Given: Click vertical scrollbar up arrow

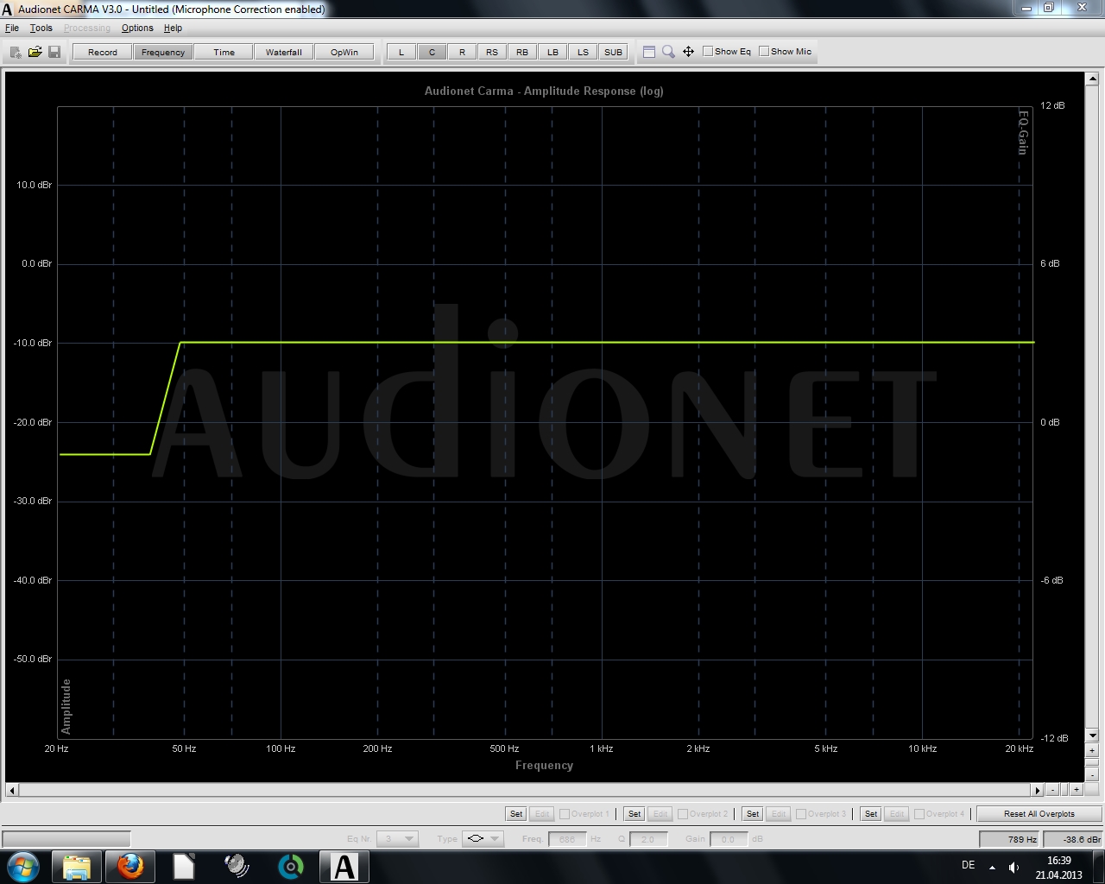Looking at the screenshot, I should [x=1092, y=80].
